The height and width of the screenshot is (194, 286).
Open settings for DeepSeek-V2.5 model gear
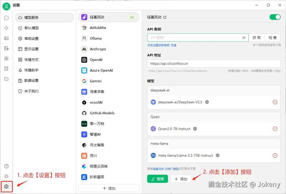coord(207,102)
